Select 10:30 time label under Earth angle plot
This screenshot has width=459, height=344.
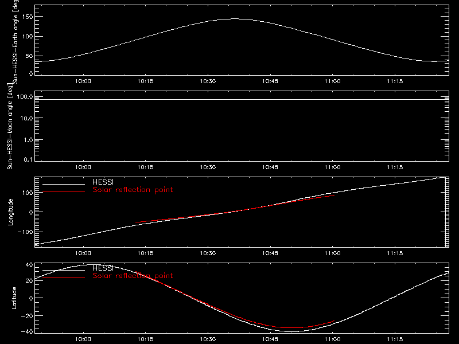(x=208, y=81)
